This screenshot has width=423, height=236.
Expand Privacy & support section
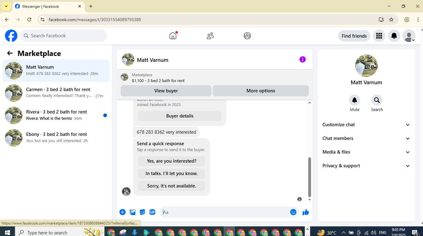tap(366, 166)
